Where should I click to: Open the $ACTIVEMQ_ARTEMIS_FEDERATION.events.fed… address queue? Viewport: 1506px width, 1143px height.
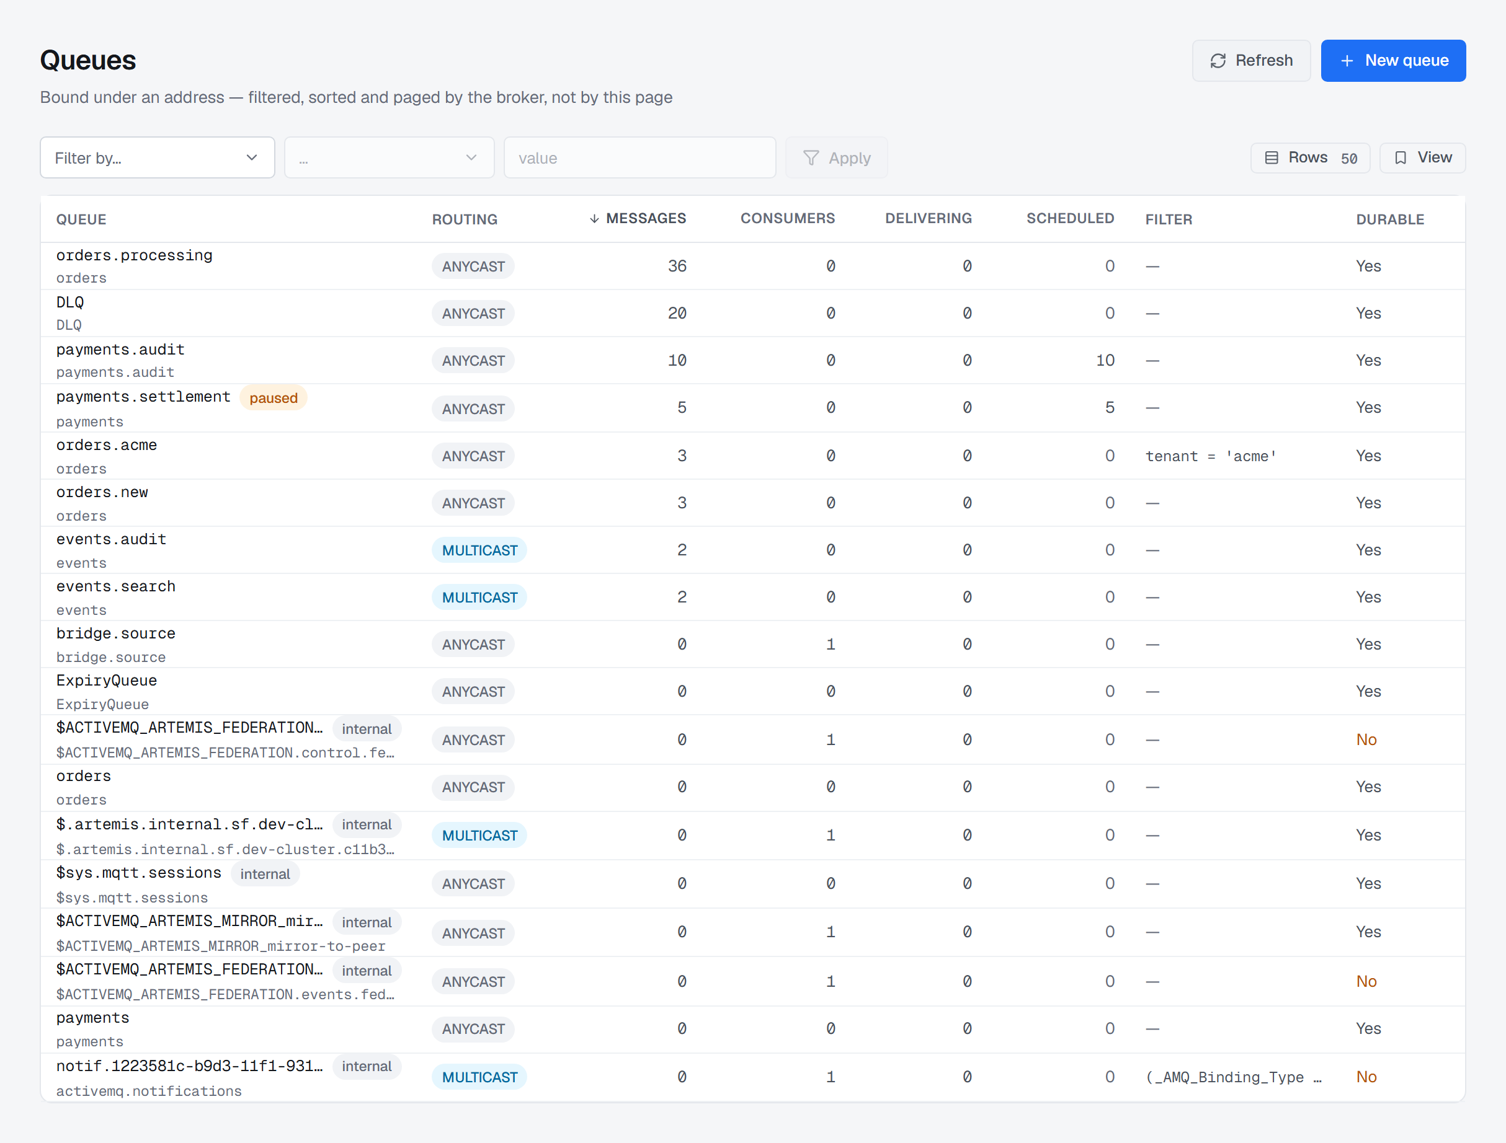(225, 995)
